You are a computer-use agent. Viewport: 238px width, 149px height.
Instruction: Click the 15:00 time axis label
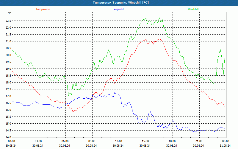tap(145, 141)
